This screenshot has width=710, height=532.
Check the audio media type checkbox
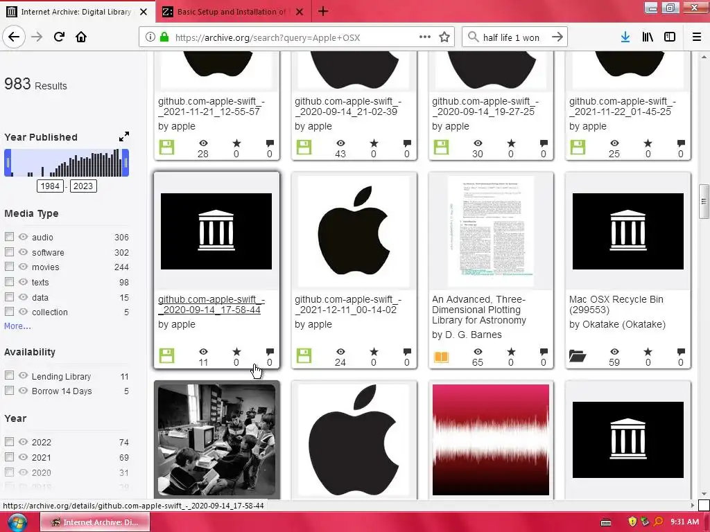(x=9, y=237)
